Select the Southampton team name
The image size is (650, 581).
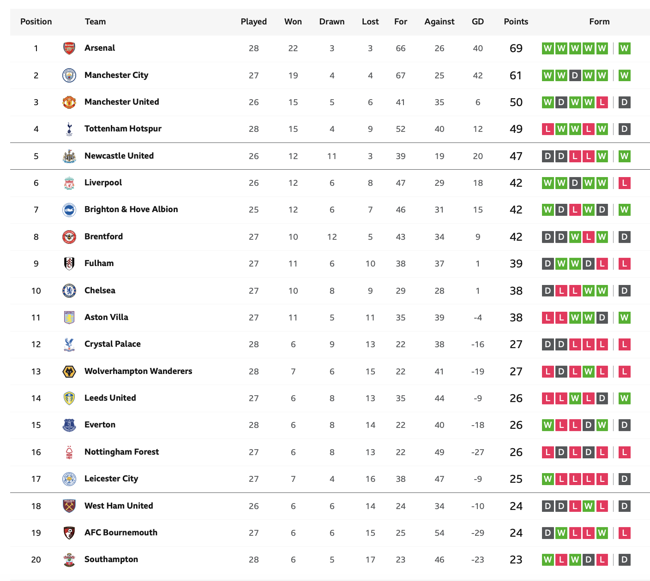tap(111, 559)
